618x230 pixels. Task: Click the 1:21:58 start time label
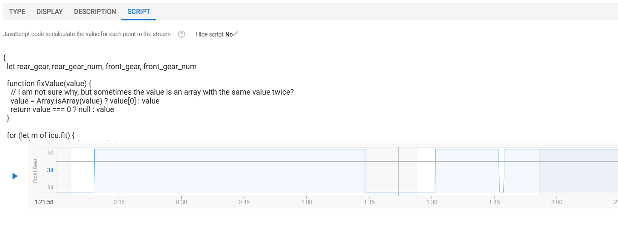[x=44, y=202]
